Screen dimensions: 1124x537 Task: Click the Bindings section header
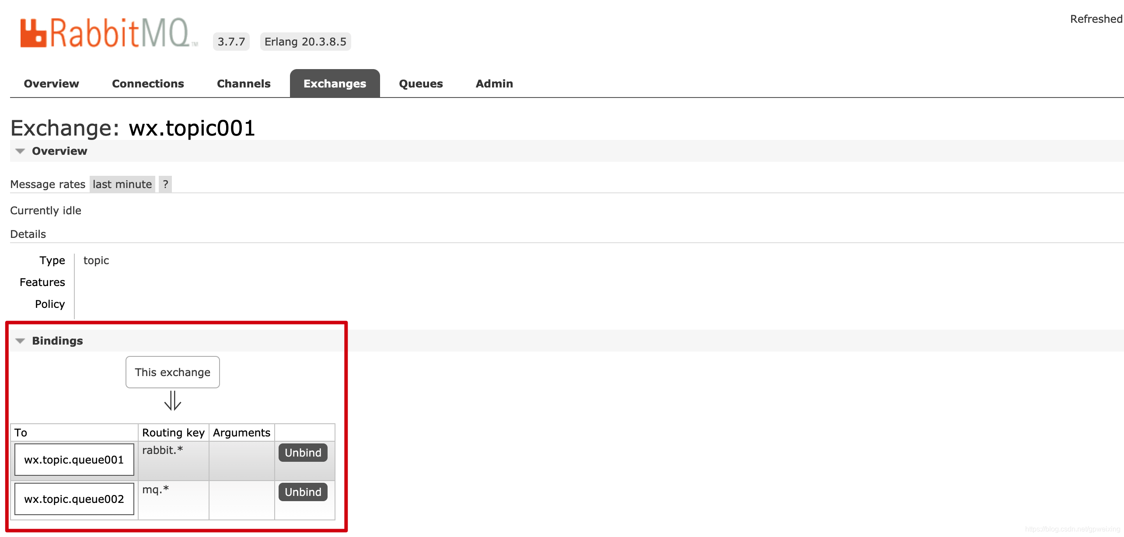[57, 341]
